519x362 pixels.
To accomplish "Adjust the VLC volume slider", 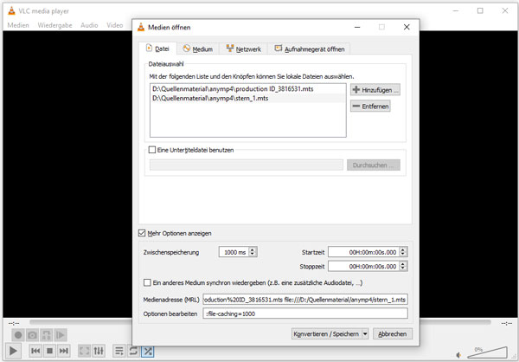I will 487,352.
